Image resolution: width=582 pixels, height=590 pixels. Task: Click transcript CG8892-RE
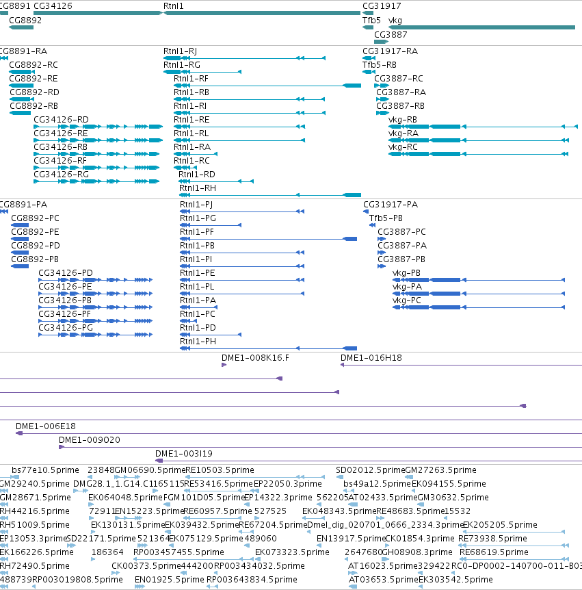point(34,79)
